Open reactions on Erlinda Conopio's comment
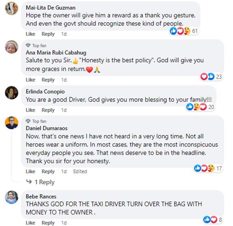This screenshot has height=226, width=233. [200, 107]
